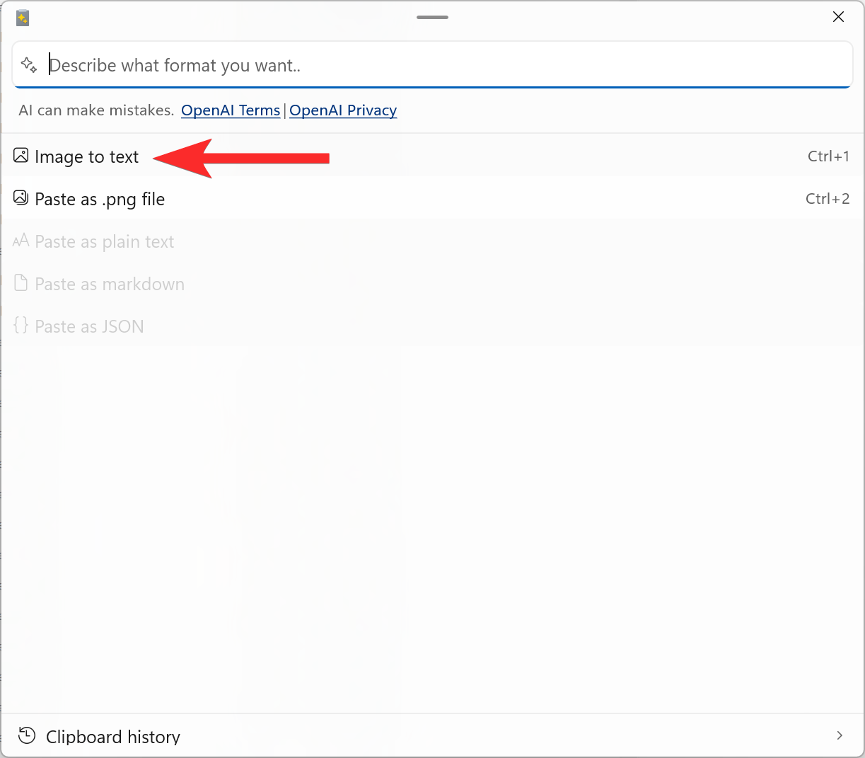Click the plain text 'AA' icon
Viewport: 865px width, 758px height.
coord(21,241)
